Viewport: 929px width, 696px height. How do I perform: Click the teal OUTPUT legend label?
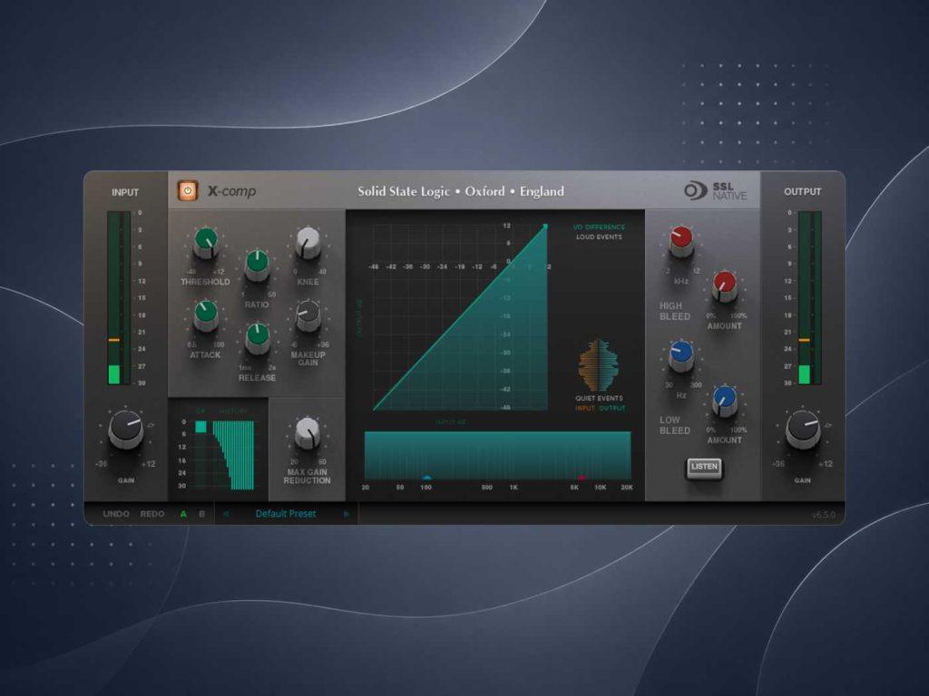pos(612,408)
